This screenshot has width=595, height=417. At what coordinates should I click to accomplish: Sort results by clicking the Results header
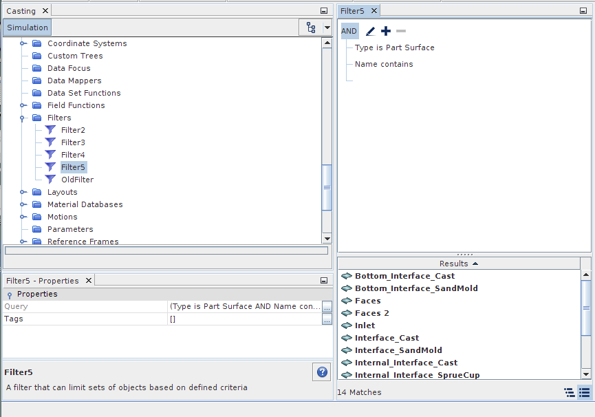(459, 264)
